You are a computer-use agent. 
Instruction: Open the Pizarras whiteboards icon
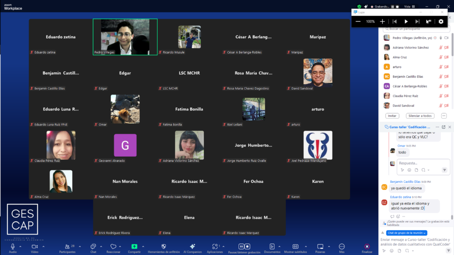[320, 247]
